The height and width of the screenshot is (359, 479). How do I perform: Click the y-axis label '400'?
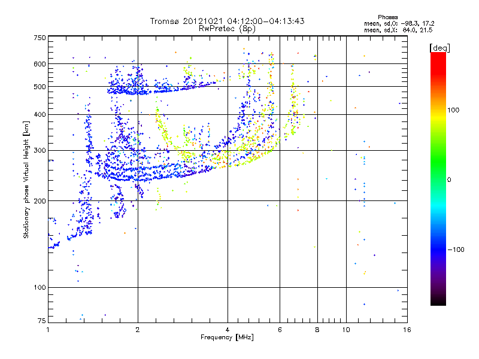pyautogui.click(x=40, y=114)
